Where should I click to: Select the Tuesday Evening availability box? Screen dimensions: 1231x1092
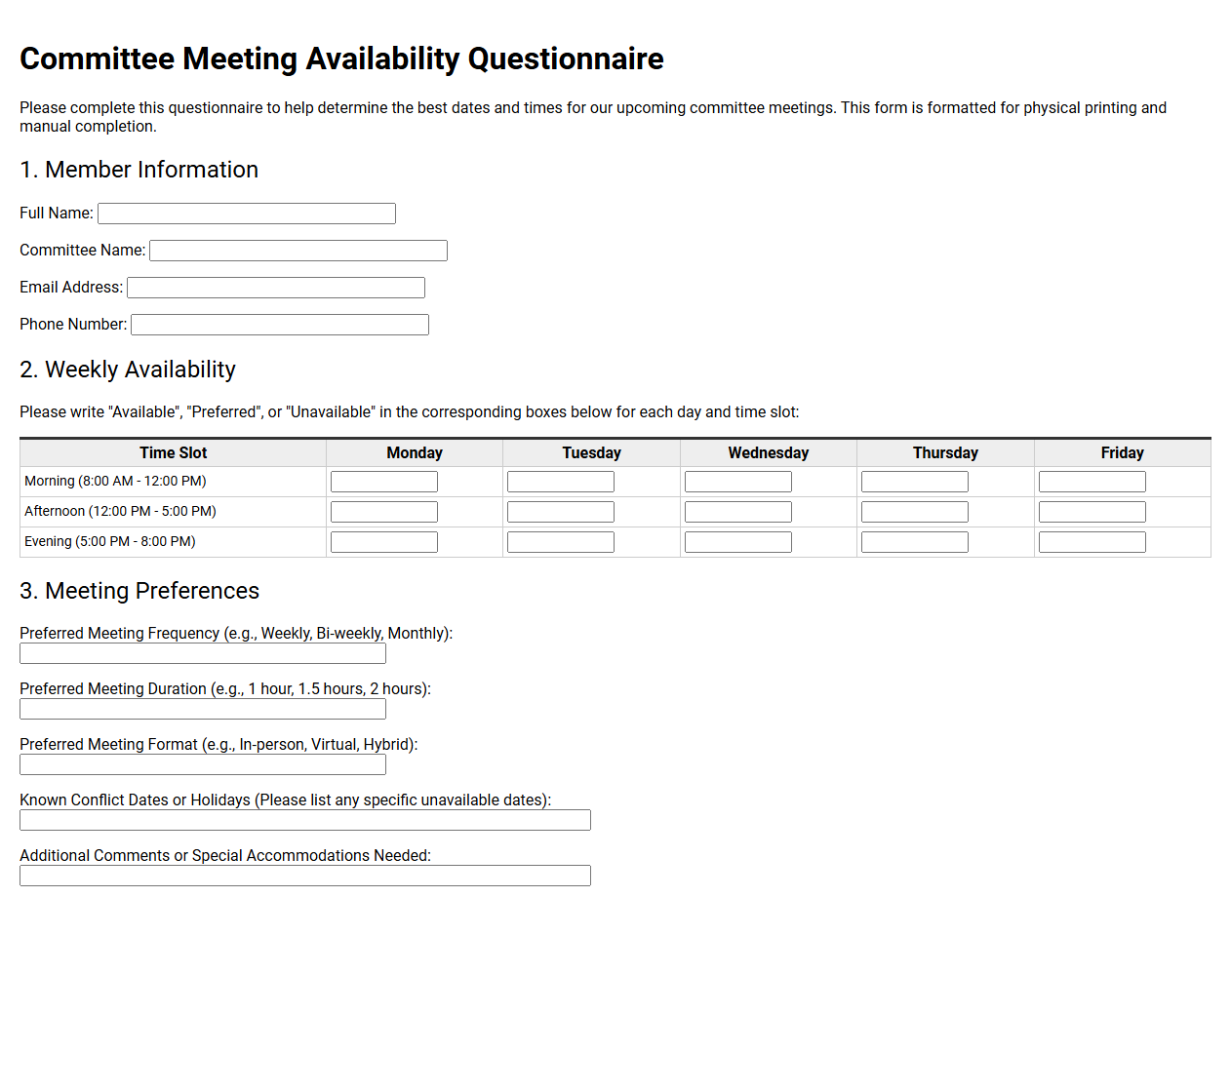pyautogui.click(x=561, y=542)
